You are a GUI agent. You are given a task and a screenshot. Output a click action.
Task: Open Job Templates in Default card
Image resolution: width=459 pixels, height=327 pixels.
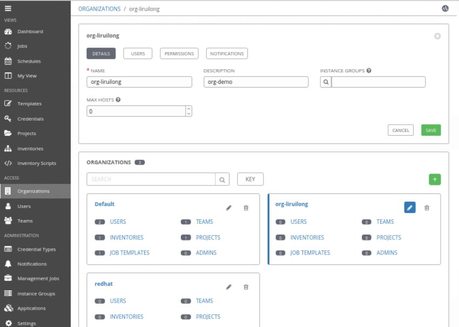point(130,253)
